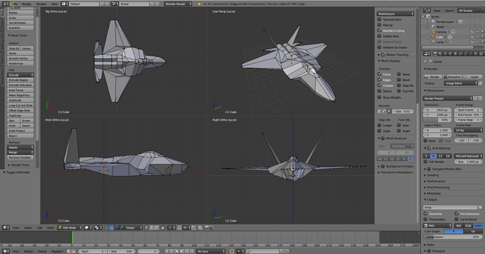Enable the Hidden Wire checkbox
The width and height of the screenshot is (485, 254).
pyautogui.click(x=380, y=36)
